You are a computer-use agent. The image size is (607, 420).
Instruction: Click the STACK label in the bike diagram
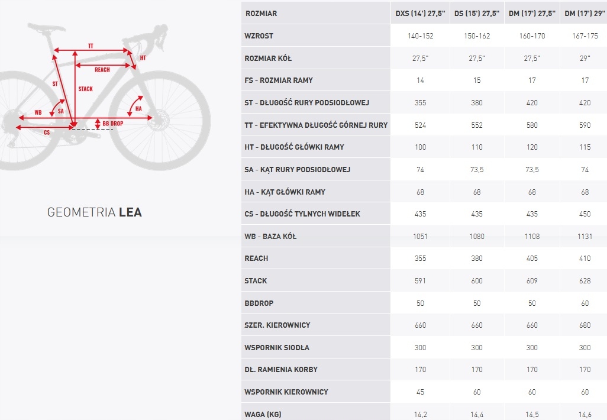pyautogui.click(x=85, y=89)
